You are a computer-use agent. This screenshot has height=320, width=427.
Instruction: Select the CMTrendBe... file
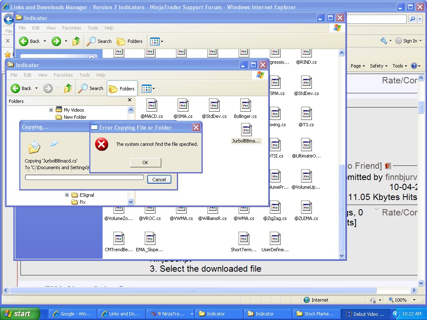point(119,242)
